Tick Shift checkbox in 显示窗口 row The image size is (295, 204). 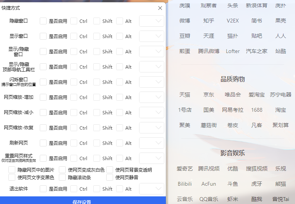[x=97, y=36]
